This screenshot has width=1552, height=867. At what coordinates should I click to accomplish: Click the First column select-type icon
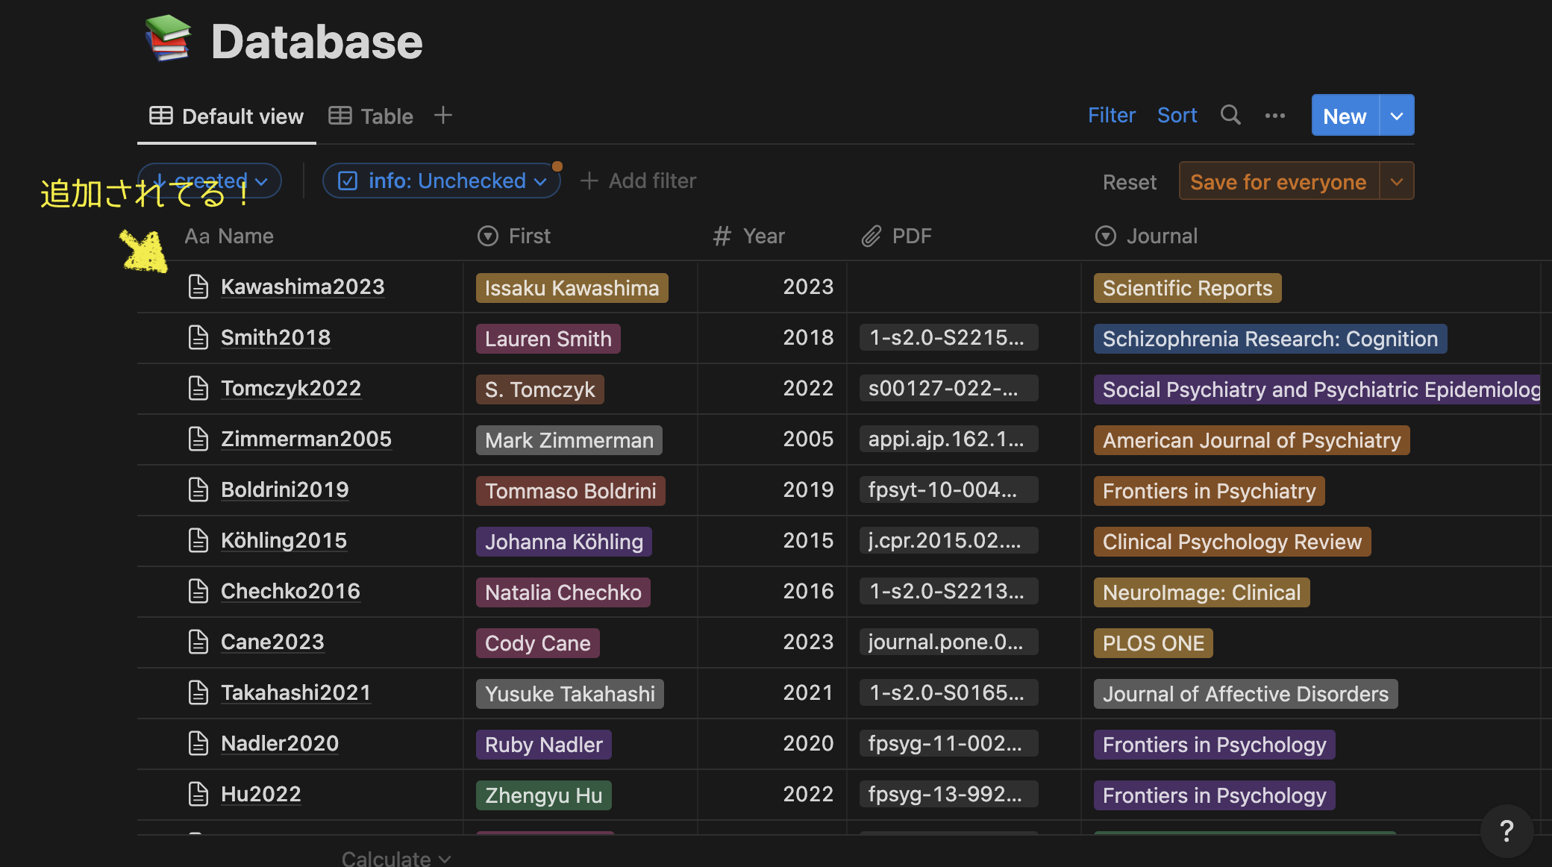[488, 237]
